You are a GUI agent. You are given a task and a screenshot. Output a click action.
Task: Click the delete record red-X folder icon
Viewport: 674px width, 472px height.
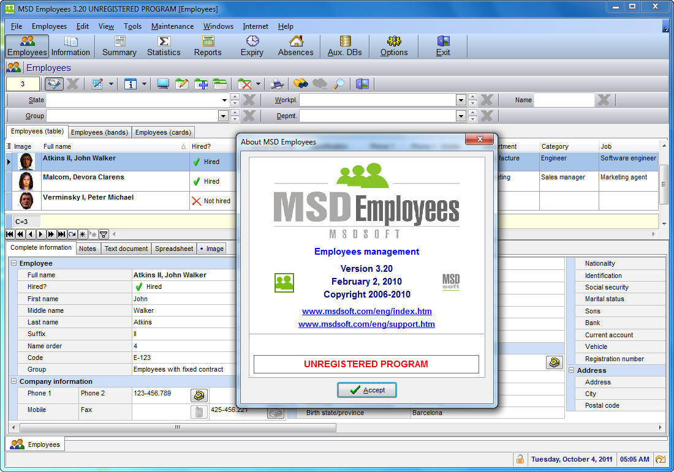click(244, 84)
